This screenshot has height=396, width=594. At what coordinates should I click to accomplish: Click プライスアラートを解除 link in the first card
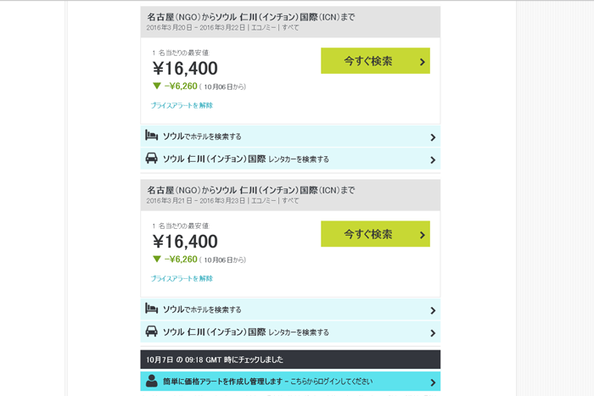click(182, 106)
